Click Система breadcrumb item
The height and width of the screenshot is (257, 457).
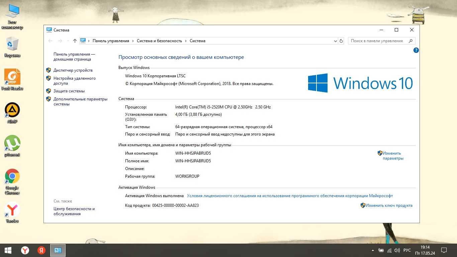[197, 41]
